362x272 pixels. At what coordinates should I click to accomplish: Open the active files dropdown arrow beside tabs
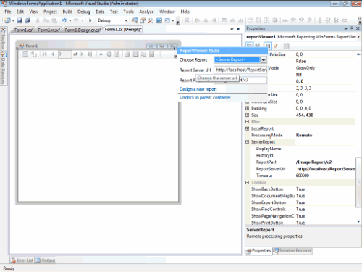pyautogui.click(x=232, y=29)
